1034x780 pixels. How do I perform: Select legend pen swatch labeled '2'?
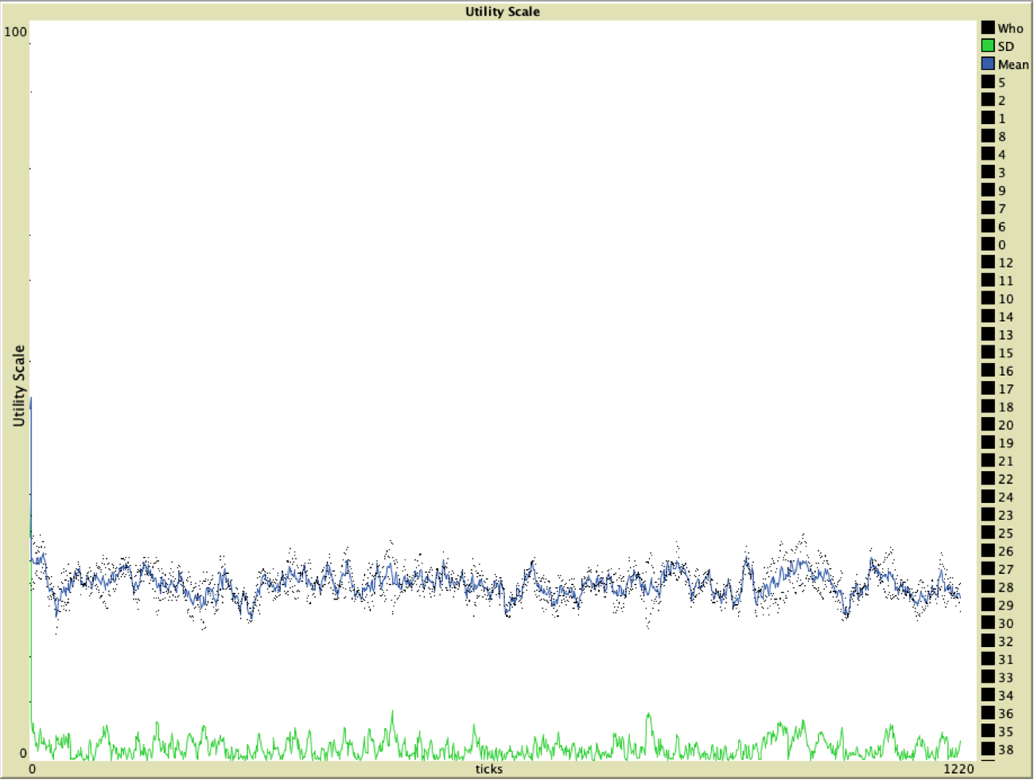point(987,100)
